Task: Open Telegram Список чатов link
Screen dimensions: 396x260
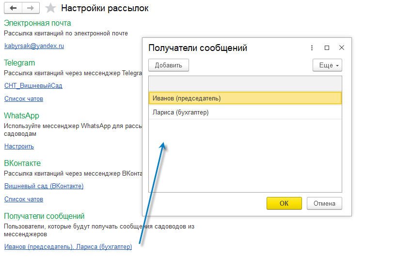Action: [24, 98]
